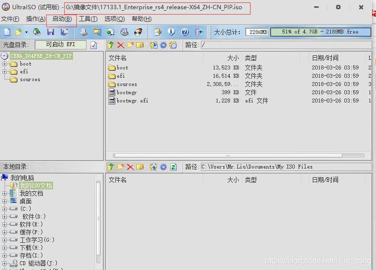Expand the 工作学习(G:) drive node
This screenshot has height=270, width=376.
(4, 240)
